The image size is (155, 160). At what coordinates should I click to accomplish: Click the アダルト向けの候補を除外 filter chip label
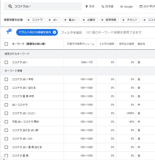(x=35, y=32)
